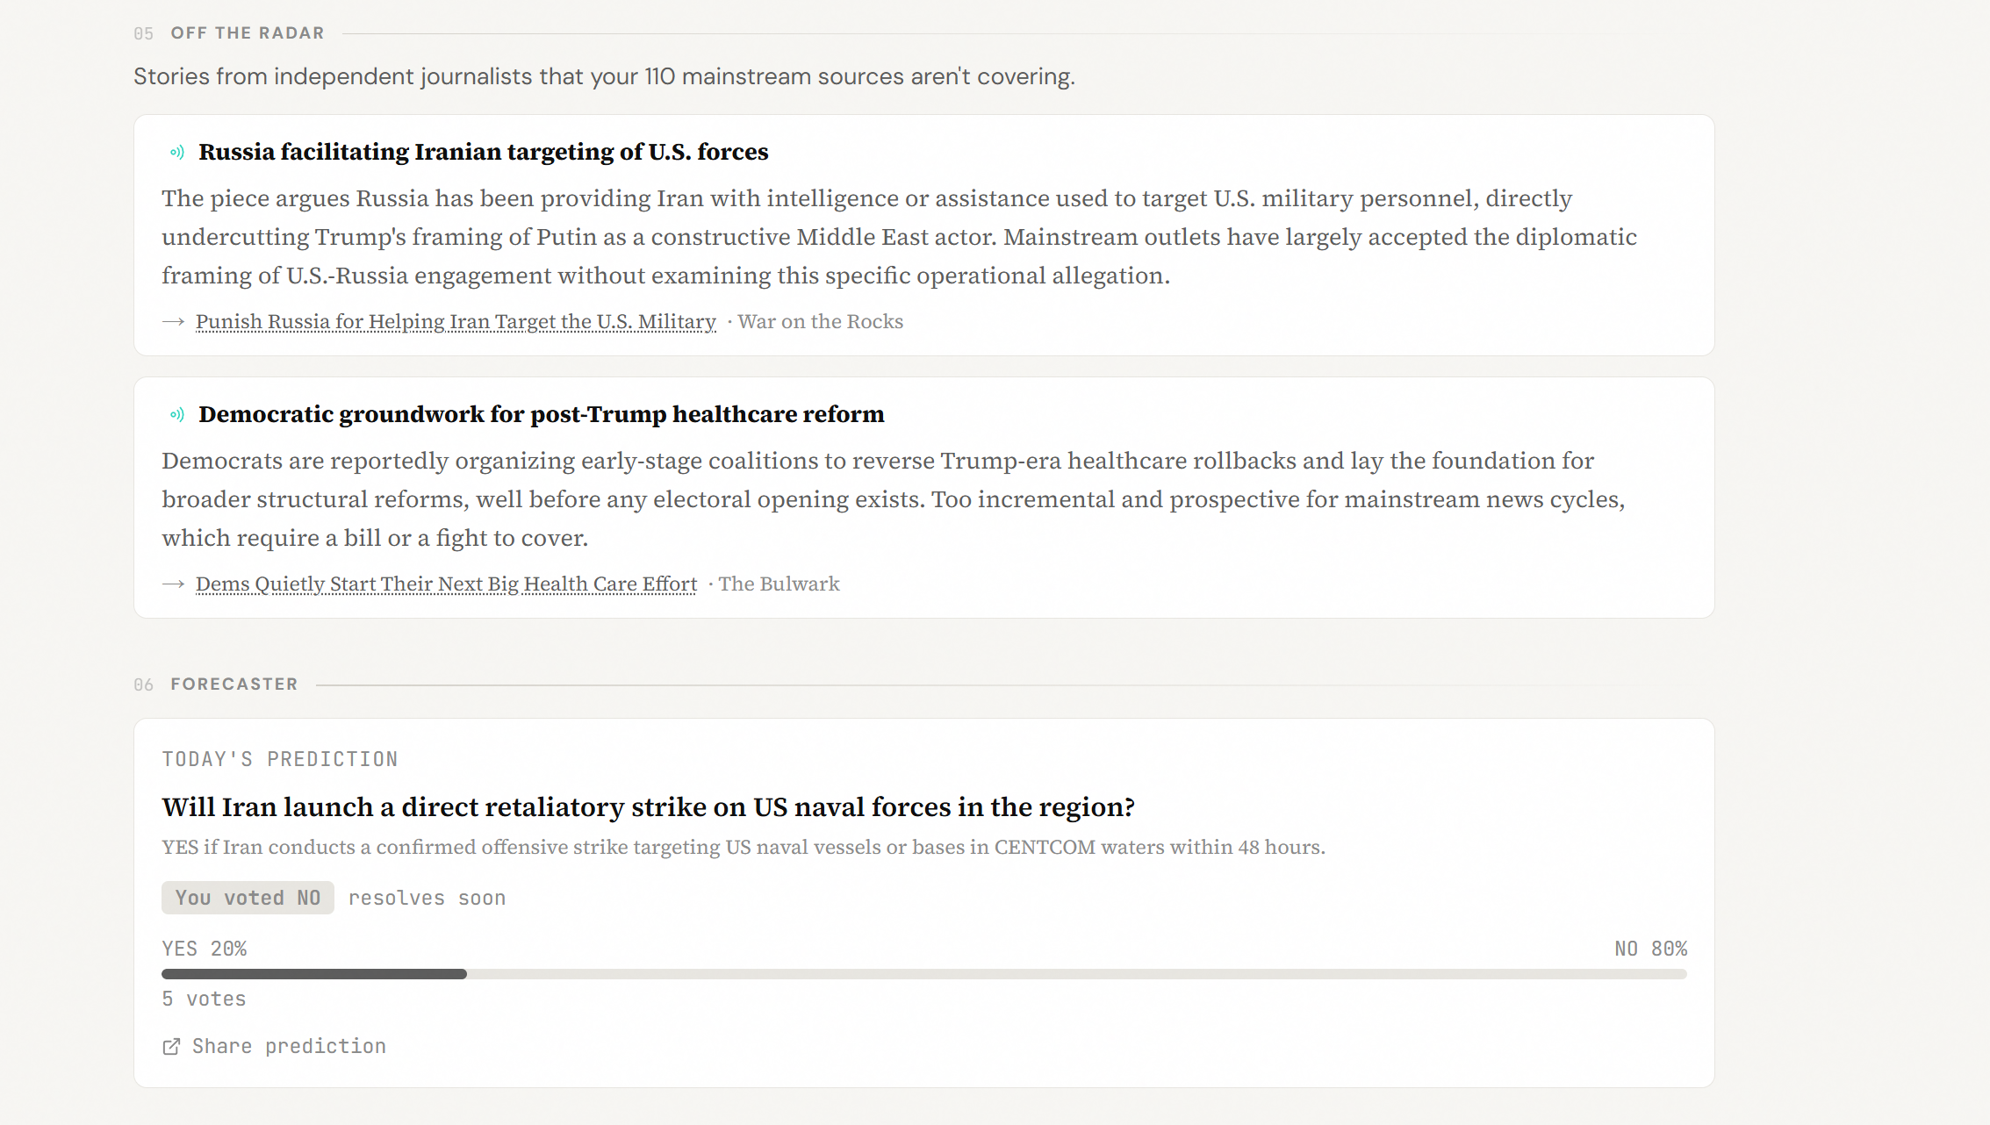The width and height of the screenshot is (1990, 1125).
Task: Click arrow icon before Punish Russia link
Action: 173,322
